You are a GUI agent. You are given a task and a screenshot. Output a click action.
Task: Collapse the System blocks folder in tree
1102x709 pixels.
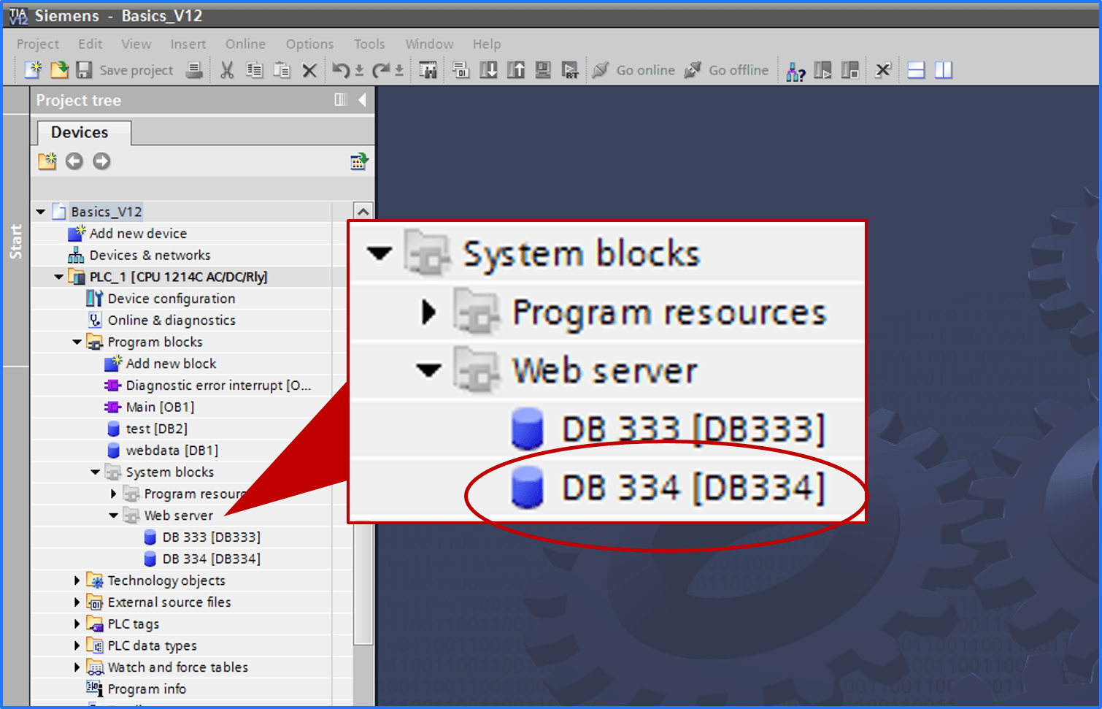(x=95, y=472)
